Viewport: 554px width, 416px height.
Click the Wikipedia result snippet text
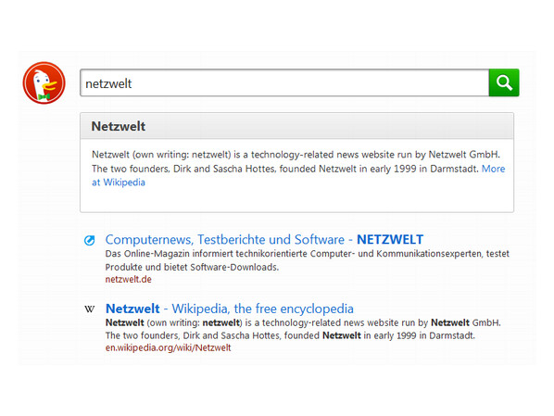pos(303,329)
